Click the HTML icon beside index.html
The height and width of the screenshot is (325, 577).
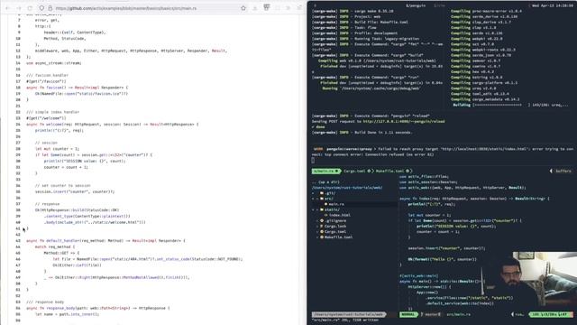[x=326, y=215]
